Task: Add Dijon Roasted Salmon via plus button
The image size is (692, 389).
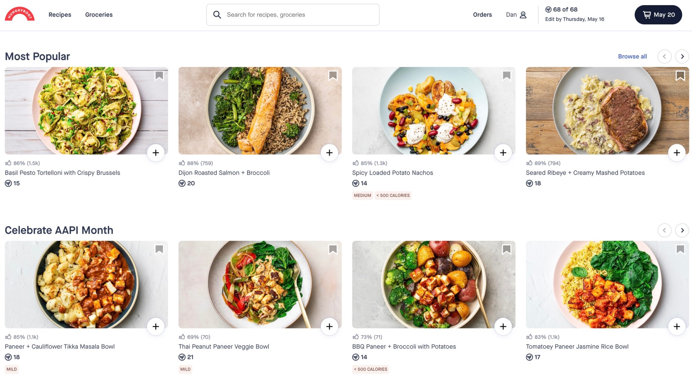Action: (329, 152)
